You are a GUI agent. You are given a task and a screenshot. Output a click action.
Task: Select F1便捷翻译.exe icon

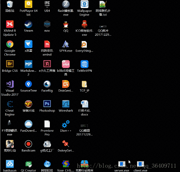point(10,123)
